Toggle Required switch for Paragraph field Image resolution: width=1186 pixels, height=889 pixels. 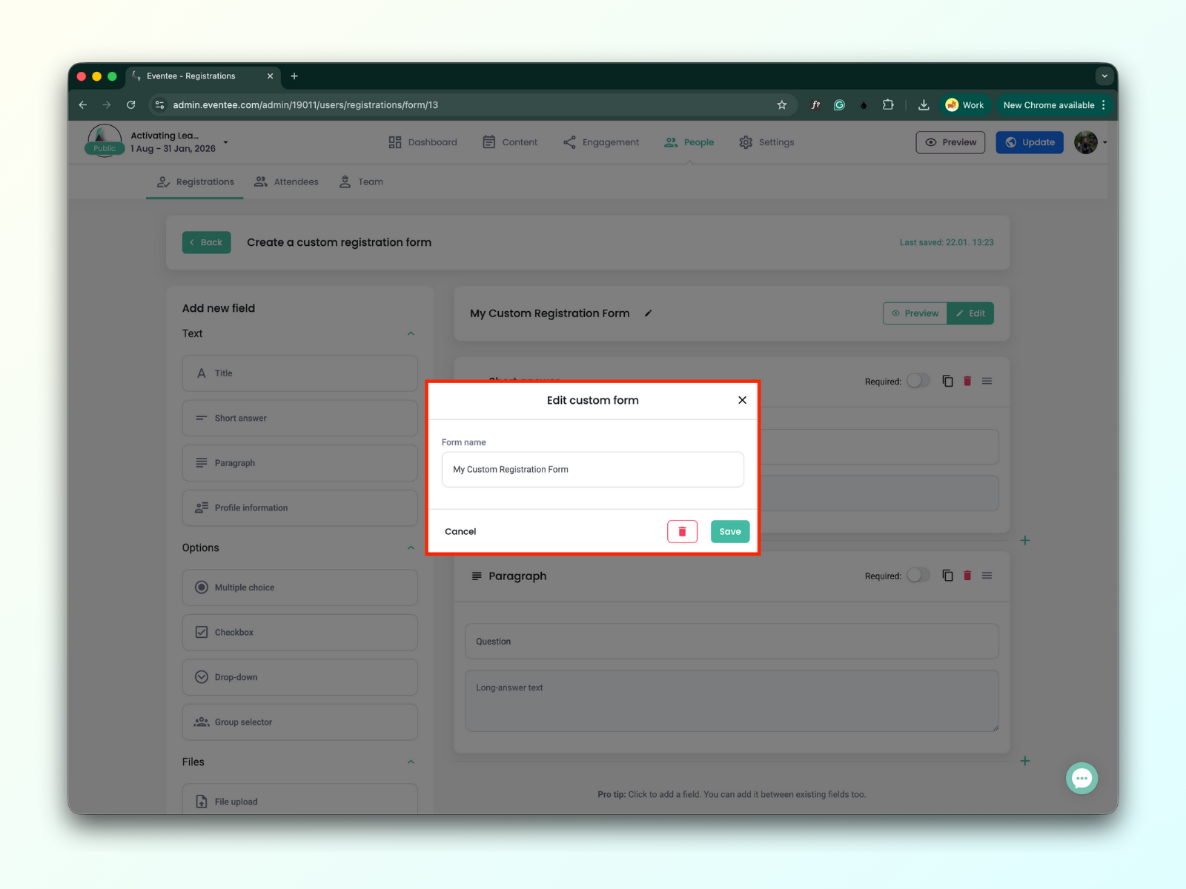coord(918,576)
